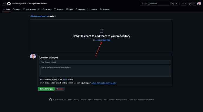This screenshot has height=112, width=203.
Task: Click commit author avatar thumbnail
Action: [33, 56]
